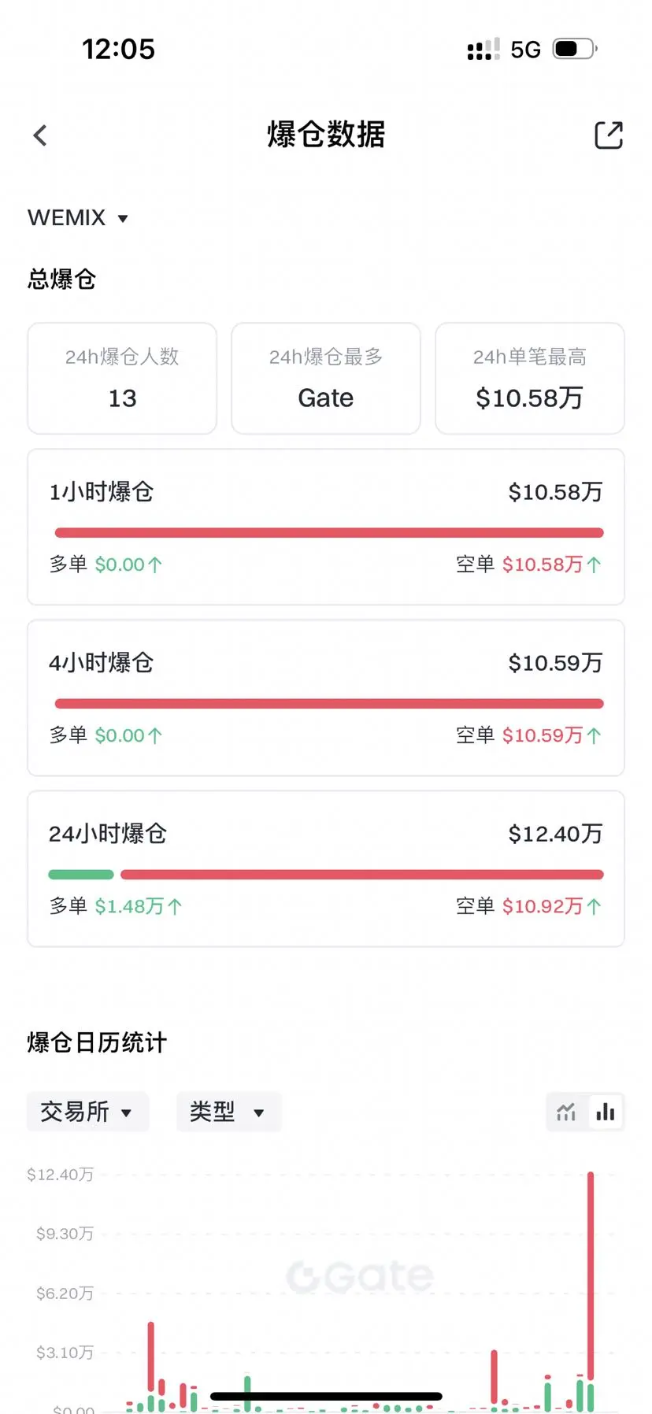Tap the 24h爆仓最多 Gate card
This screenshot has width=652, height=1414.
pos(326,378)
